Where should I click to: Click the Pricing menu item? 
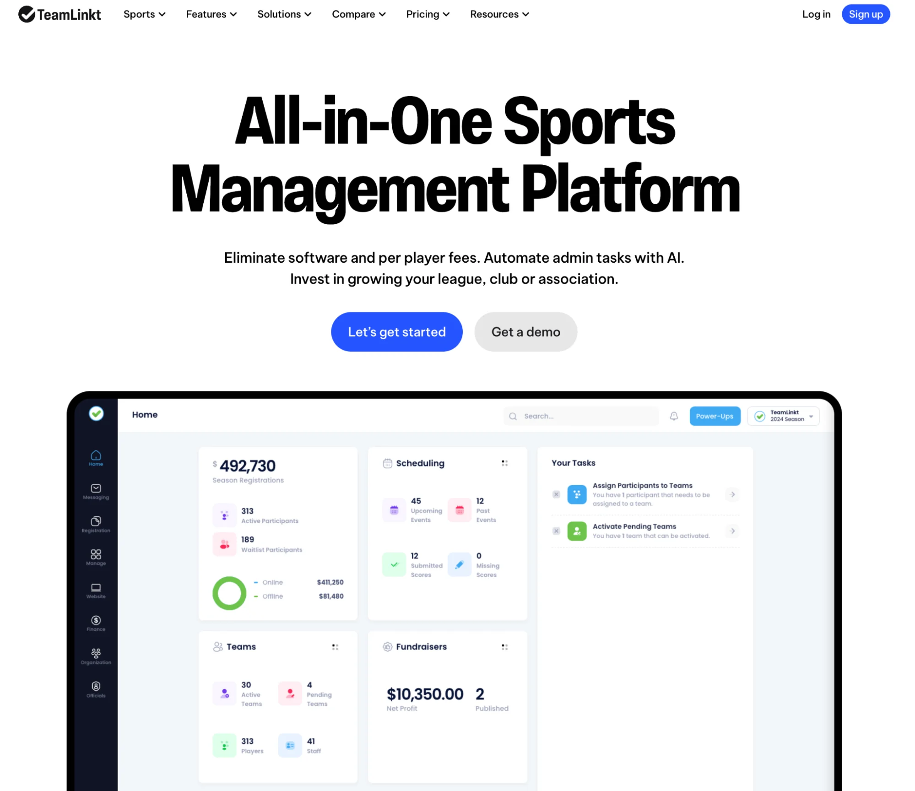(x=427, y=14)
